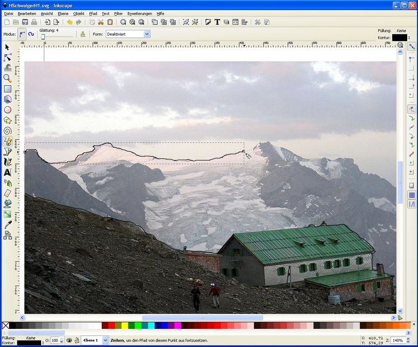Open the Ebene 1 layer dropdown
418x347 pixels.
105,340
